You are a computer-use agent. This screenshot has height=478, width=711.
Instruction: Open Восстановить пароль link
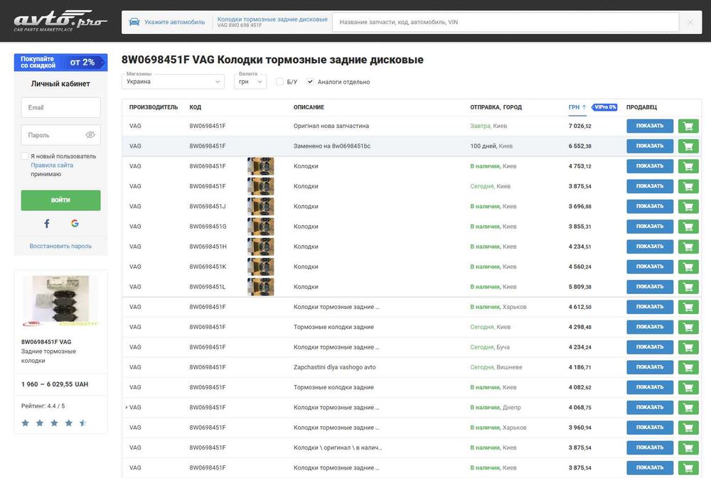point(60,246)
